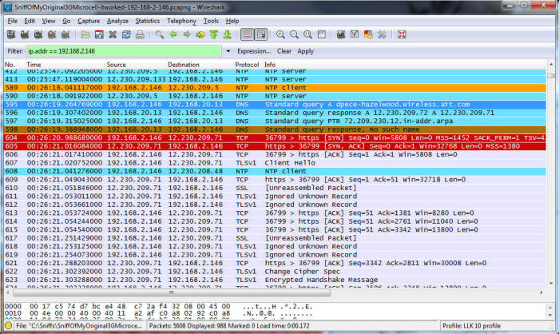Start a new live capture
Viewport: 559px width, 334px height.
point(38,34)
